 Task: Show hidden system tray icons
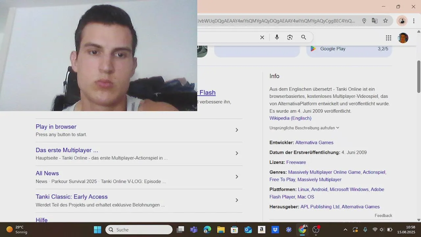[x=345, y=229]
